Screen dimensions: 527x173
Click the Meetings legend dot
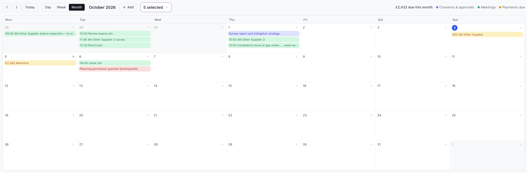point(479,7)
